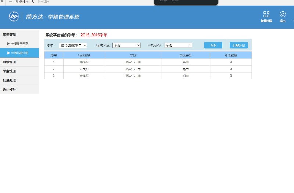Click 学校类型 column header

tap(186, 55)
